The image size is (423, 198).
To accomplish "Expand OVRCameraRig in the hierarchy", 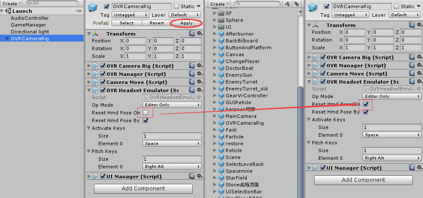I will click(x=8, y=39).
